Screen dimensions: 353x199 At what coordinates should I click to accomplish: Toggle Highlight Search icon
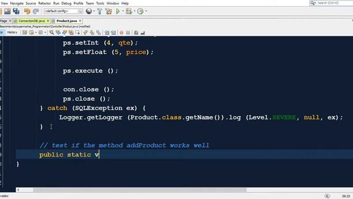coord(71,33)
